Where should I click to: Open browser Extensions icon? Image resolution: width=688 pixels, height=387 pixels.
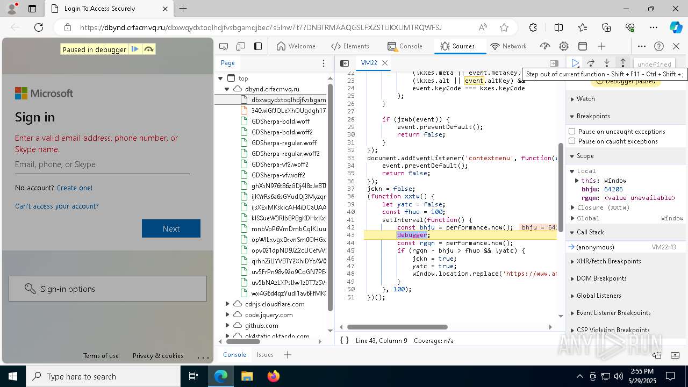point(533,27)
